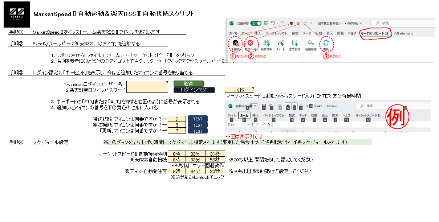Click the green 取得 button
This screenshot has width=439, height=222.
(x=188, y=84)
